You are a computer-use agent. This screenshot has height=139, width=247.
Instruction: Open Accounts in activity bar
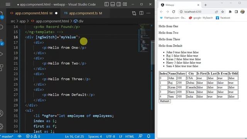pyautogui.click(x=2, y=113)
